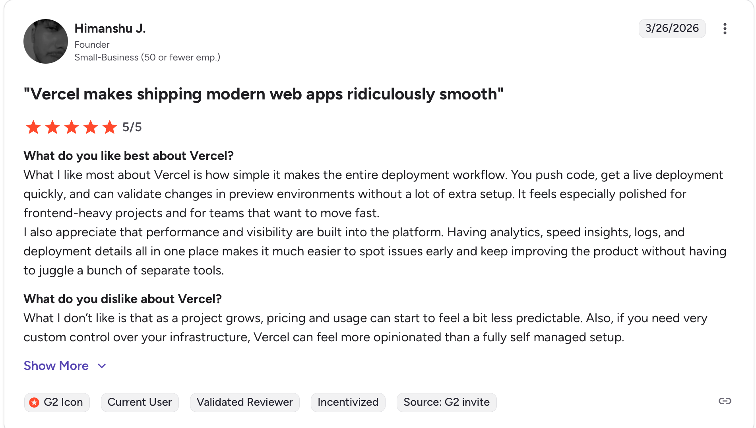The width and height of the screenshot is (756, 428).
Task: Click the first rating star
Action: [33, 127]
